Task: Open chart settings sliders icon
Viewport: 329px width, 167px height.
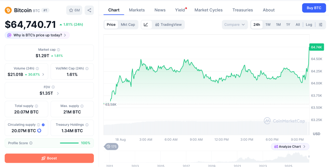Action: pos(321,24)
